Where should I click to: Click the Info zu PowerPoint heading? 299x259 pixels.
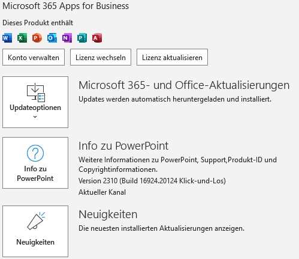coord(123,146)
